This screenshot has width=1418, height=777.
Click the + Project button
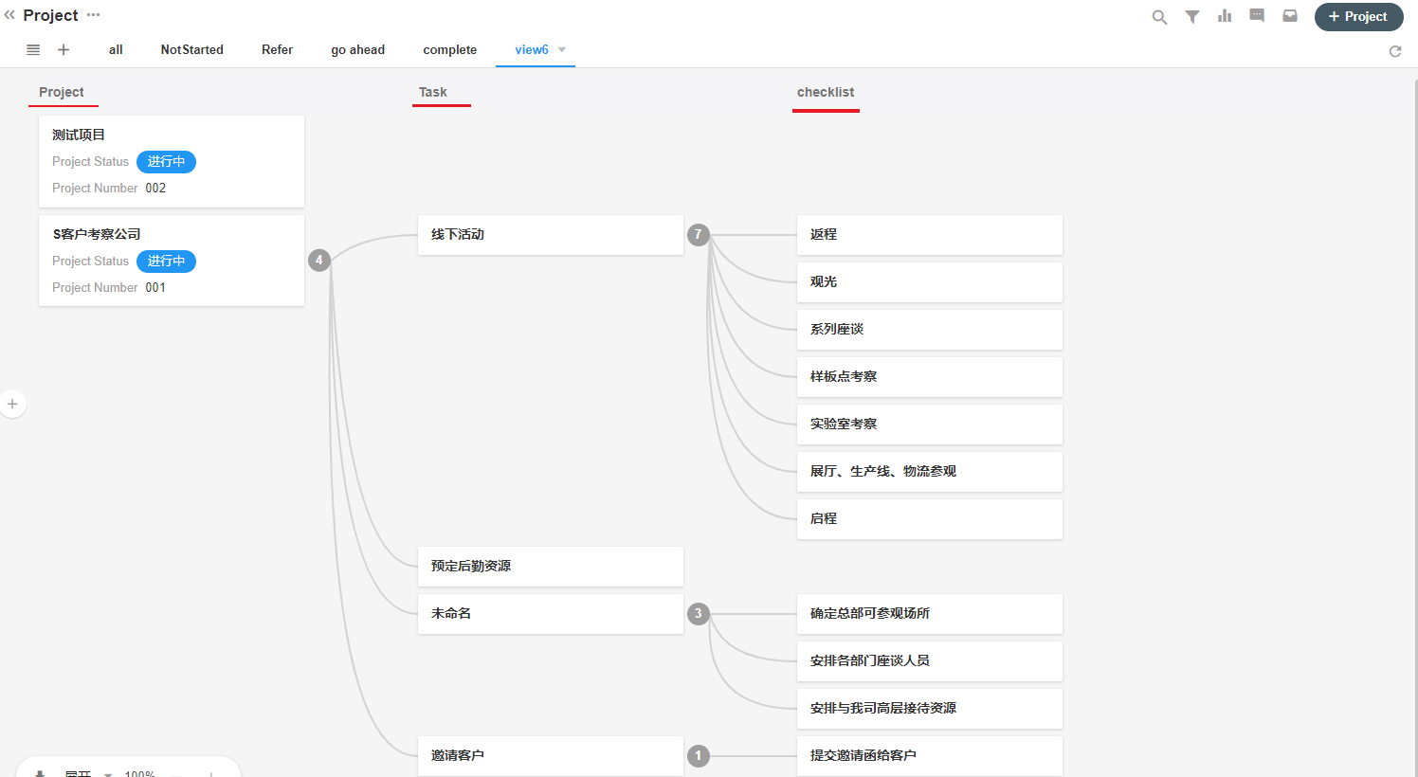coord(1358,17)
